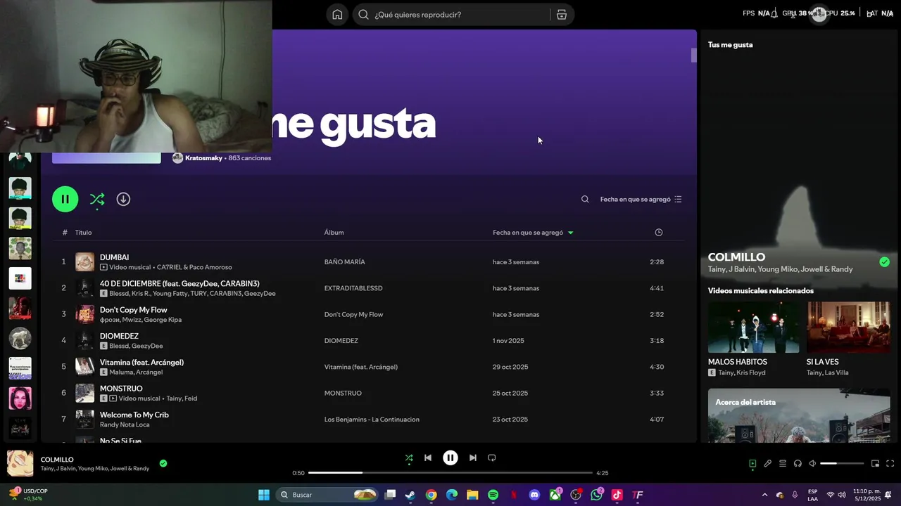Open the Browse icon beside the search bar

562,15
